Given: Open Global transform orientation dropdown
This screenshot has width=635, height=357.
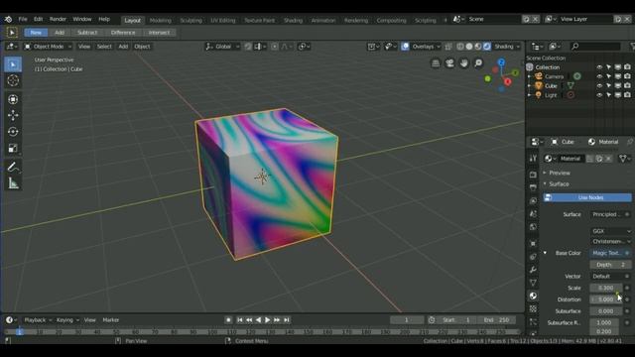Looking at the screenshot, I should tap(222, 47).
